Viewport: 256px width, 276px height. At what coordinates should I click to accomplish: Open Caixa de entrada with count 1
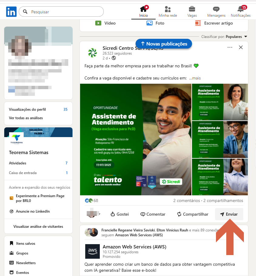click(38, 173)
